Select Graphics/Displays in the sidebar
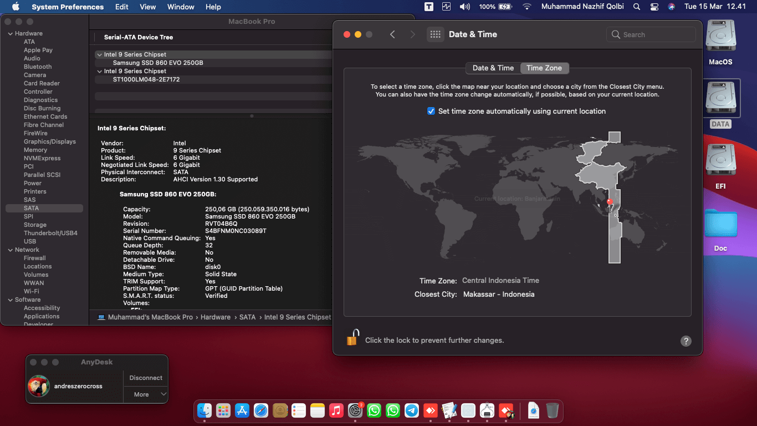 tap(50, 141)
